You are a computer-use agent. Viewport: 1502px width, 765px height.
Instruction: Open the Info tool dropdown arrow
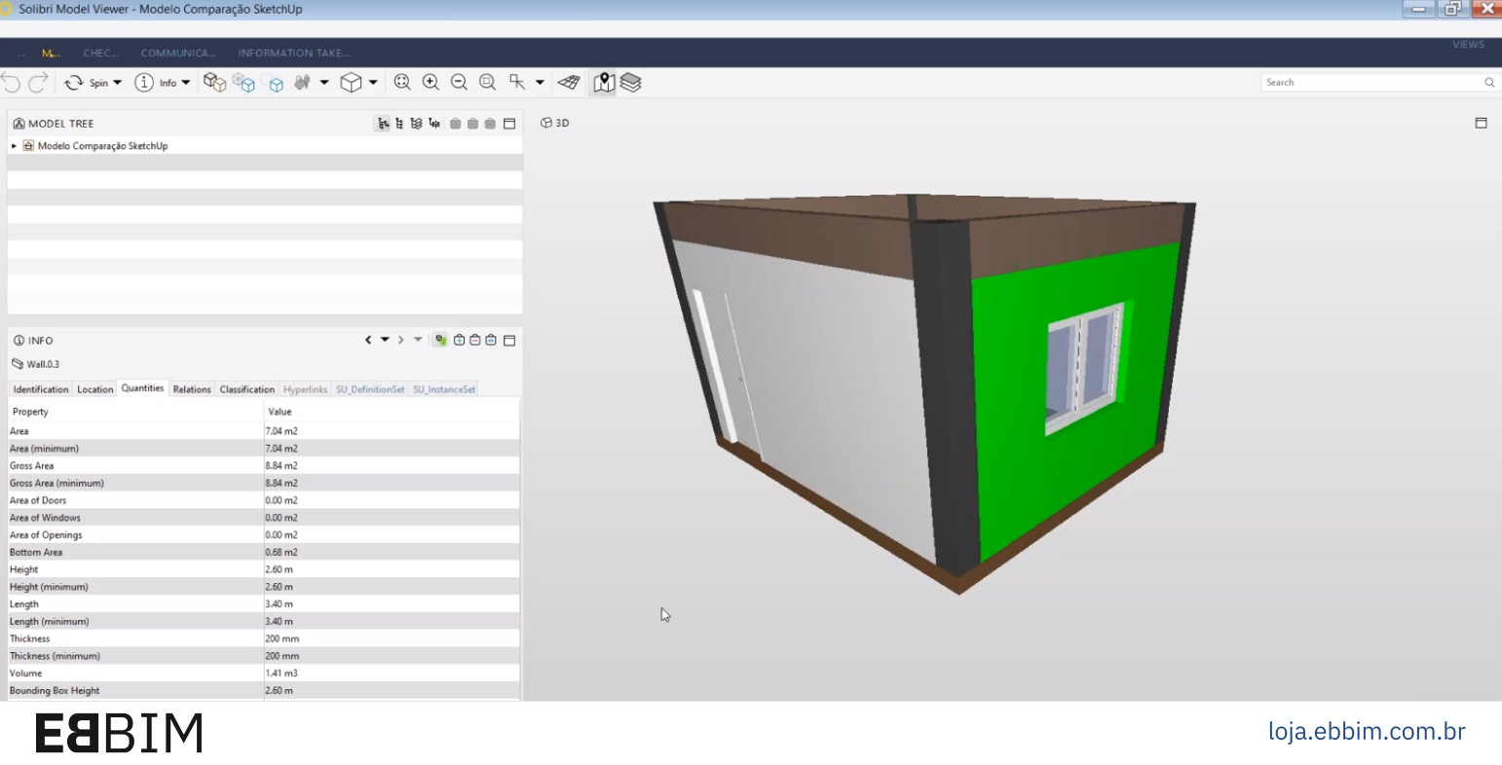click(x=185, y=83)
